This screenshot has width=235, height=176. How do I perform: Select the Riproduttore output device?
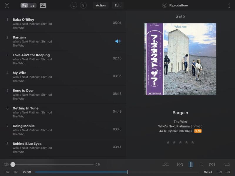(175, 5)
